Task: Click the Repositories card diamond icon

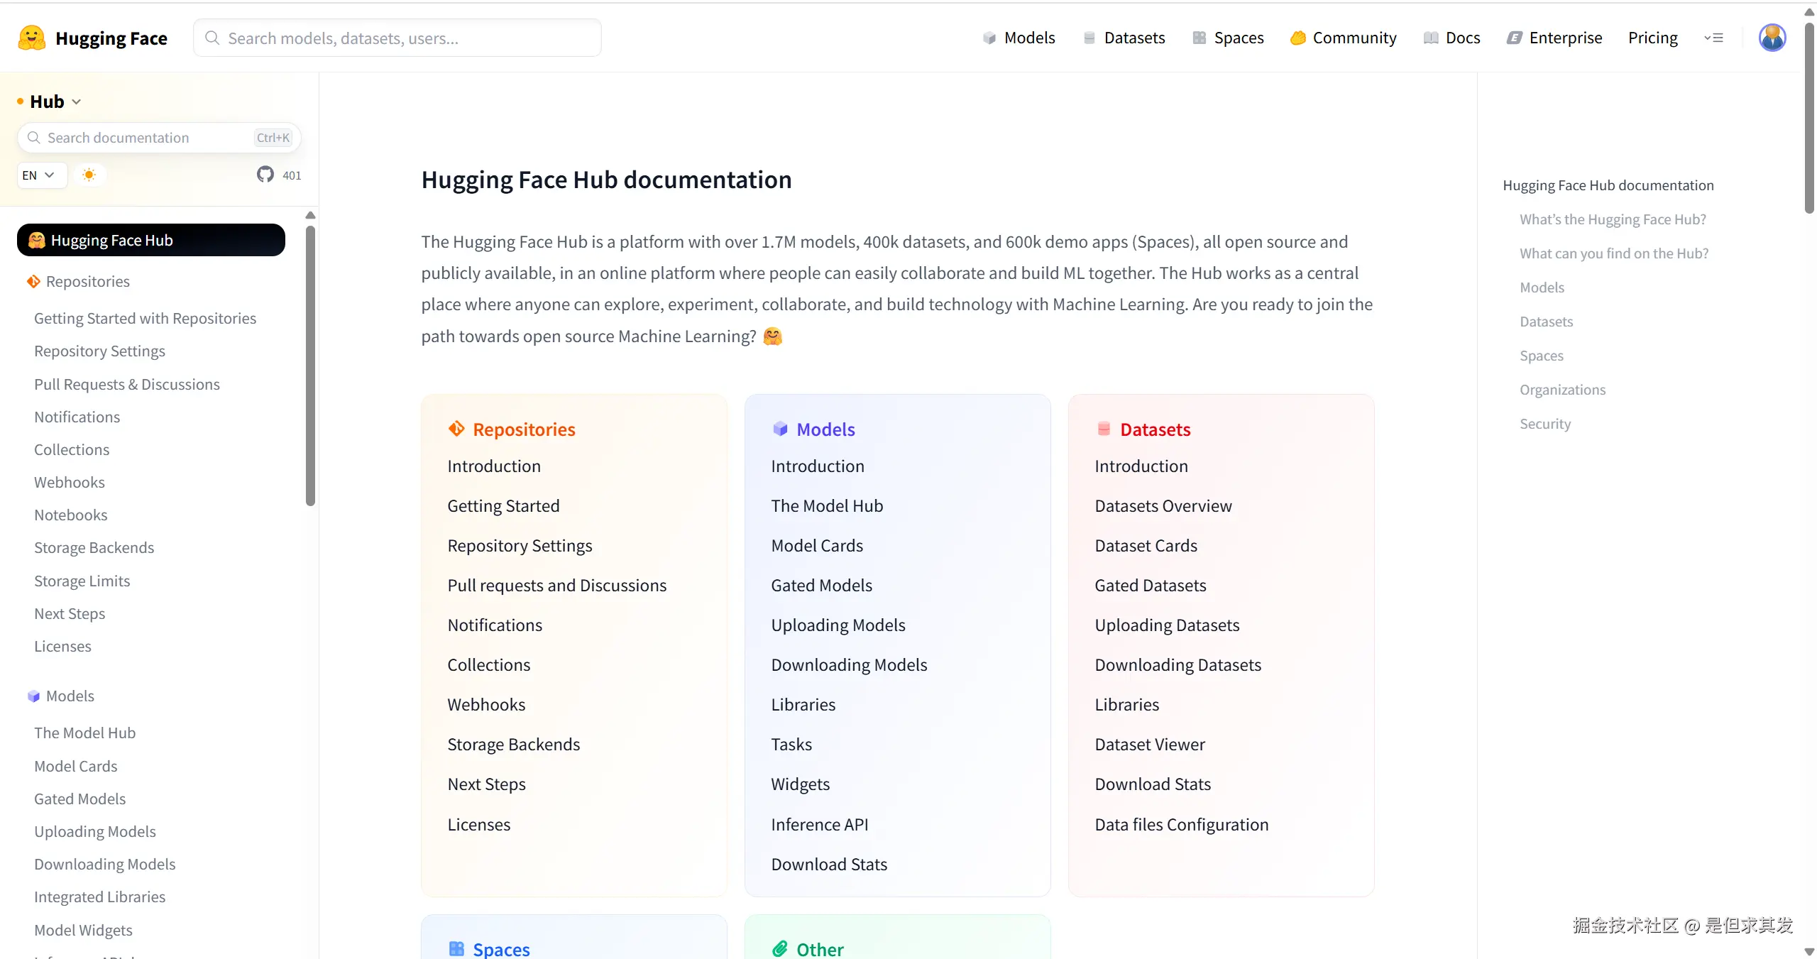Action: click(456, 429)
